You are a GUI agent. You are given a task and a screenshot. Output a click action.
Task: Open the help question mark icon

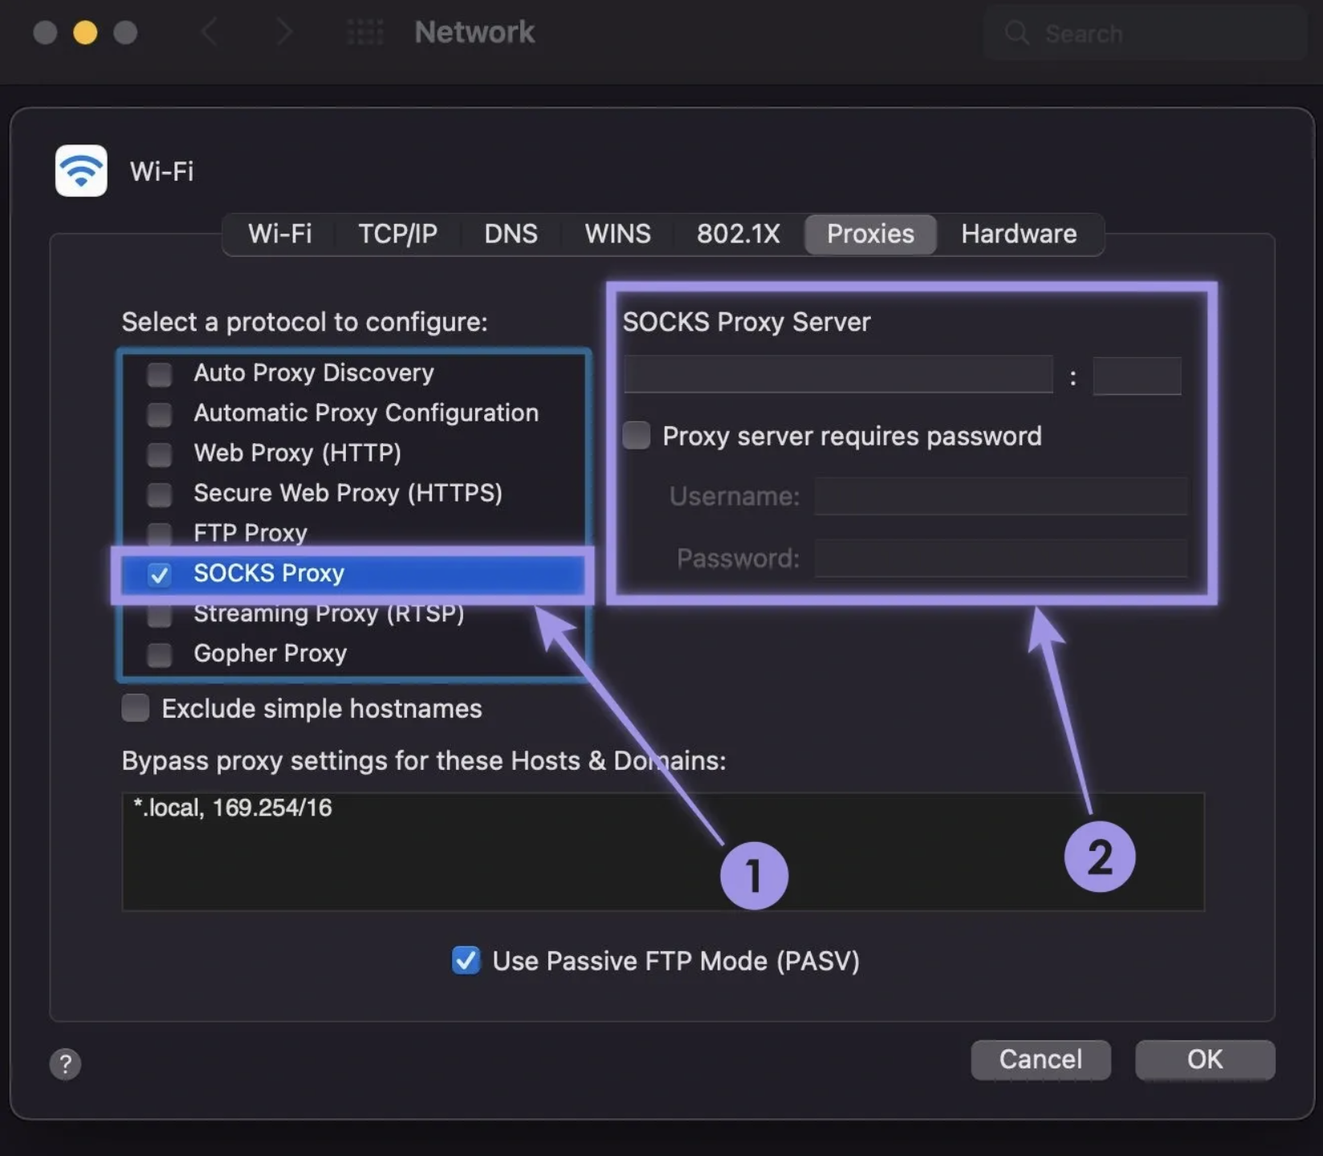tap(67, 1064)
